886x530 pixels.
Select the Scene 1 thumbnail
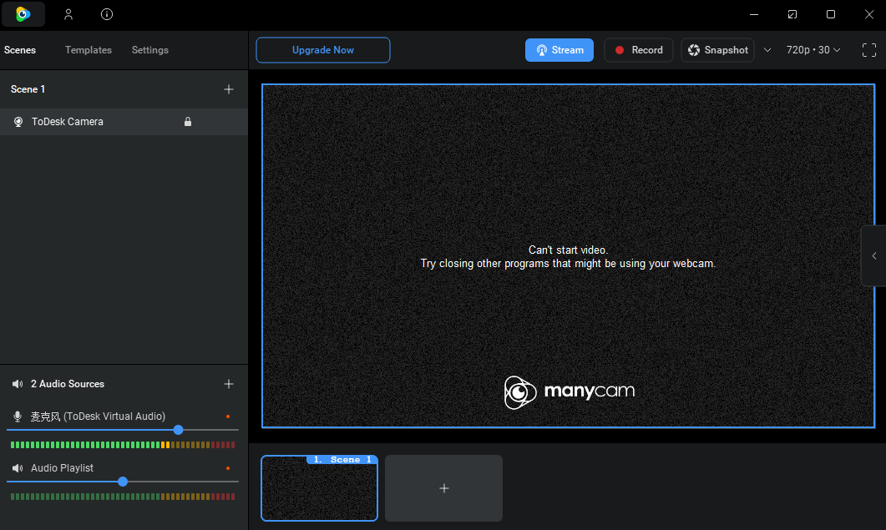pos(319,488)
